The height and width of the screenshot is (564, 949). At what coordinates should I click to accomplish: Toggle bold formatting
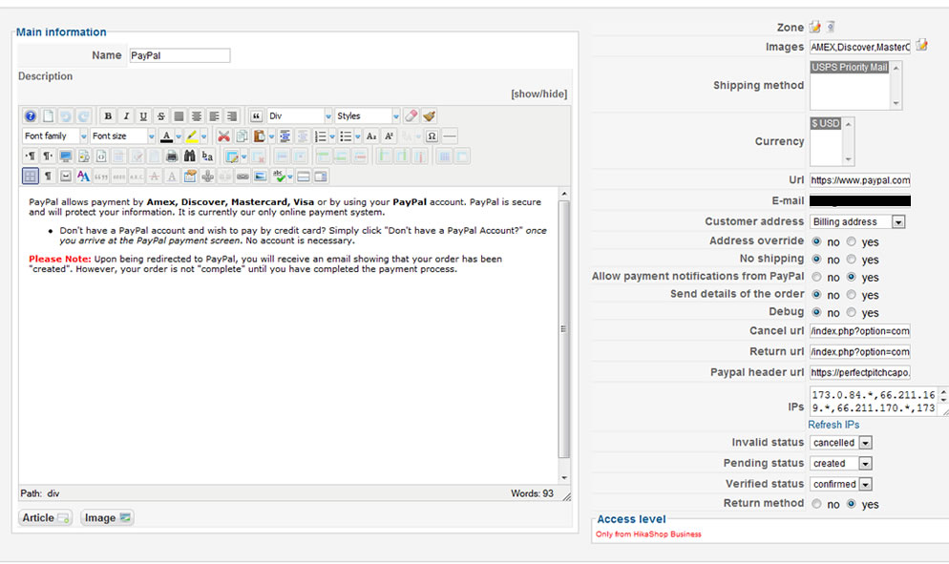tap(108, 116)
